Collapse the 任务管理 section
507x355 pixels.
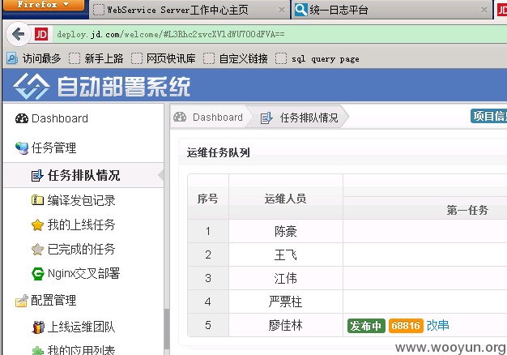[x=53, y=148]
